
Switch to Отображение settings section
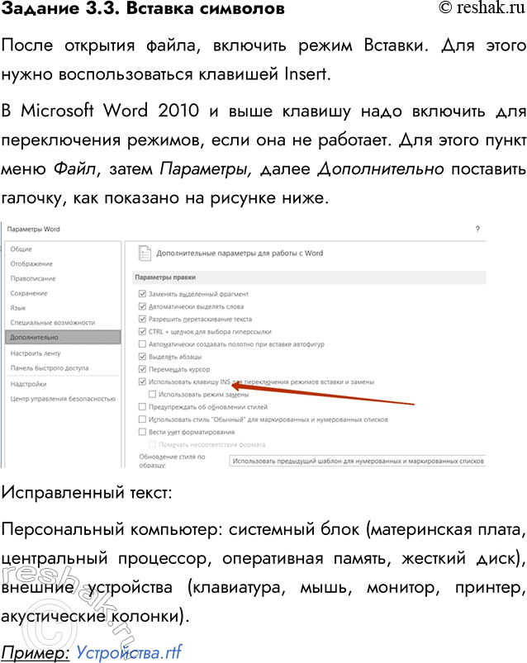[x=31, y=263]
